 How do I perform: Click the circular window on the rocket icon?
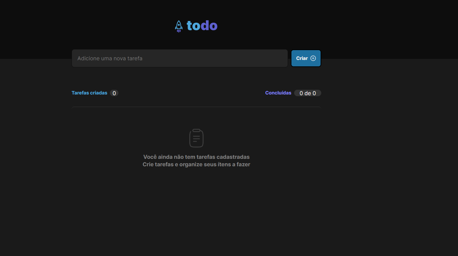point(179,25)
